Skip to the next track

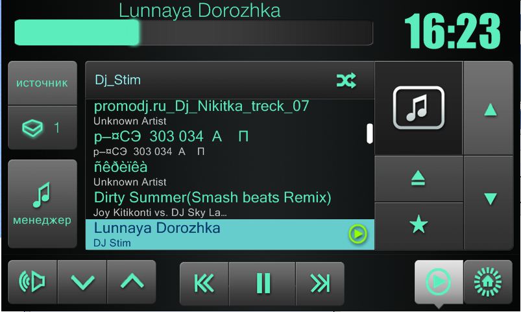pyautogui.click(x=320, y=283)
